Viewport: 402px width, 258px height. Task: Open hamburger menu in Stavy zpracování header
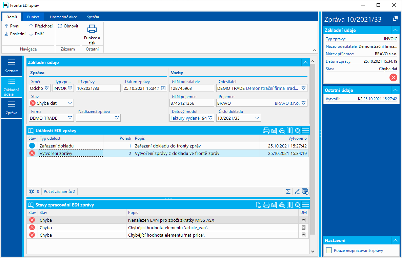pyautogui.click(x=305, y=205)
